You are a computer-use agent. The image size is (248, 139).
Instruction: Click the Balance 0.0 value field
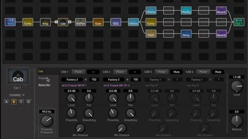tap(237, 112)
